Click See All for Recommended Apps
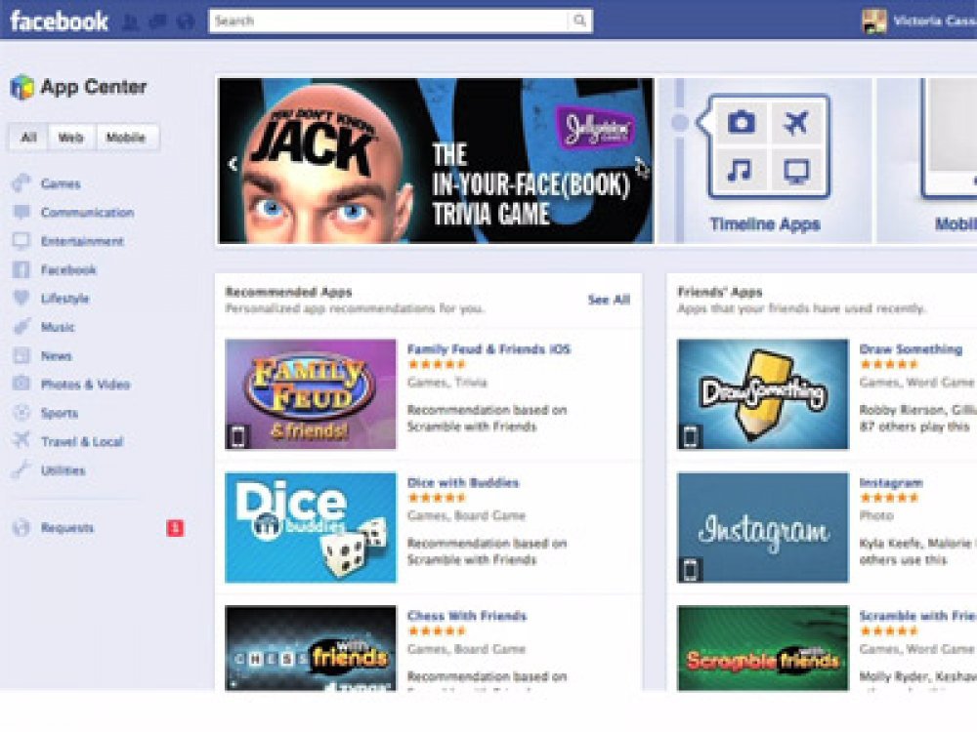Image resolution: width=977 pixels, height=732 pixels. pyautogui.click(x=609, y=300)
